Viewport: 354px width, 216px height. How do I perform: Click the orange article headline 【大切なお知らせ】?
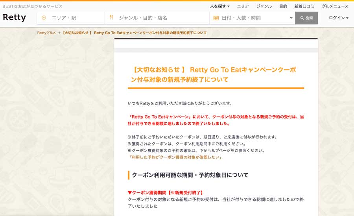click(x=214, y=75)
